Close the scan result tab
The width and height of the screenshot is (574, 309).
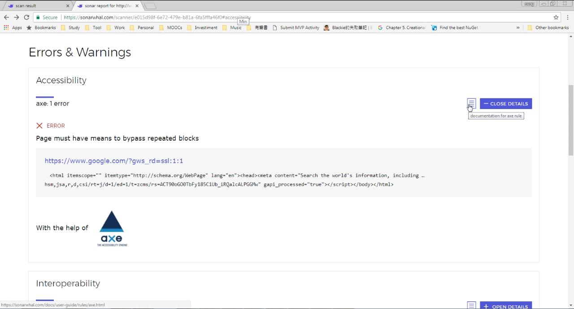point(68,6)
